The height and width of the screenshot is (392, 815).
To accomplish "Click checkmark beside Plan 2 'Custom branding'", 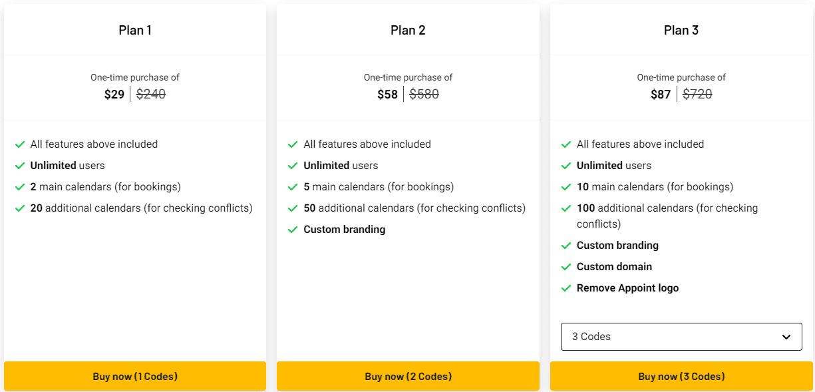I will tap(293, 230).
